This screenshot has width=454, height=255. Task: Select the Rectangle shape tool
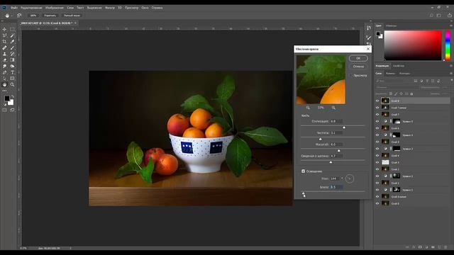point(12,79)
